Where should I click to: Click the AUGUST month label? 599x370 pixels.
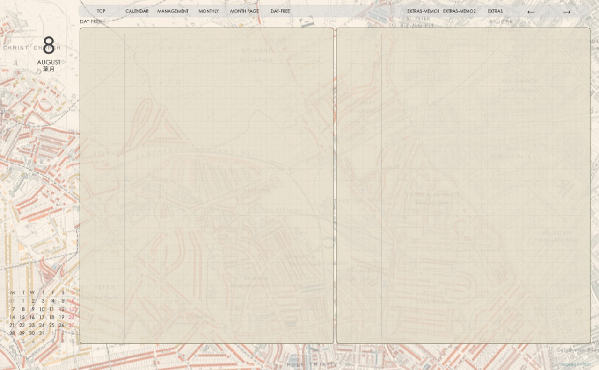click(x=49, y=62)
